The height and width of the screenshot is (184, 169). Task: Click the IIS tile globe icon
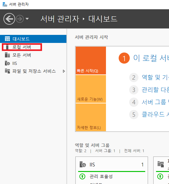tap(83, 165)
